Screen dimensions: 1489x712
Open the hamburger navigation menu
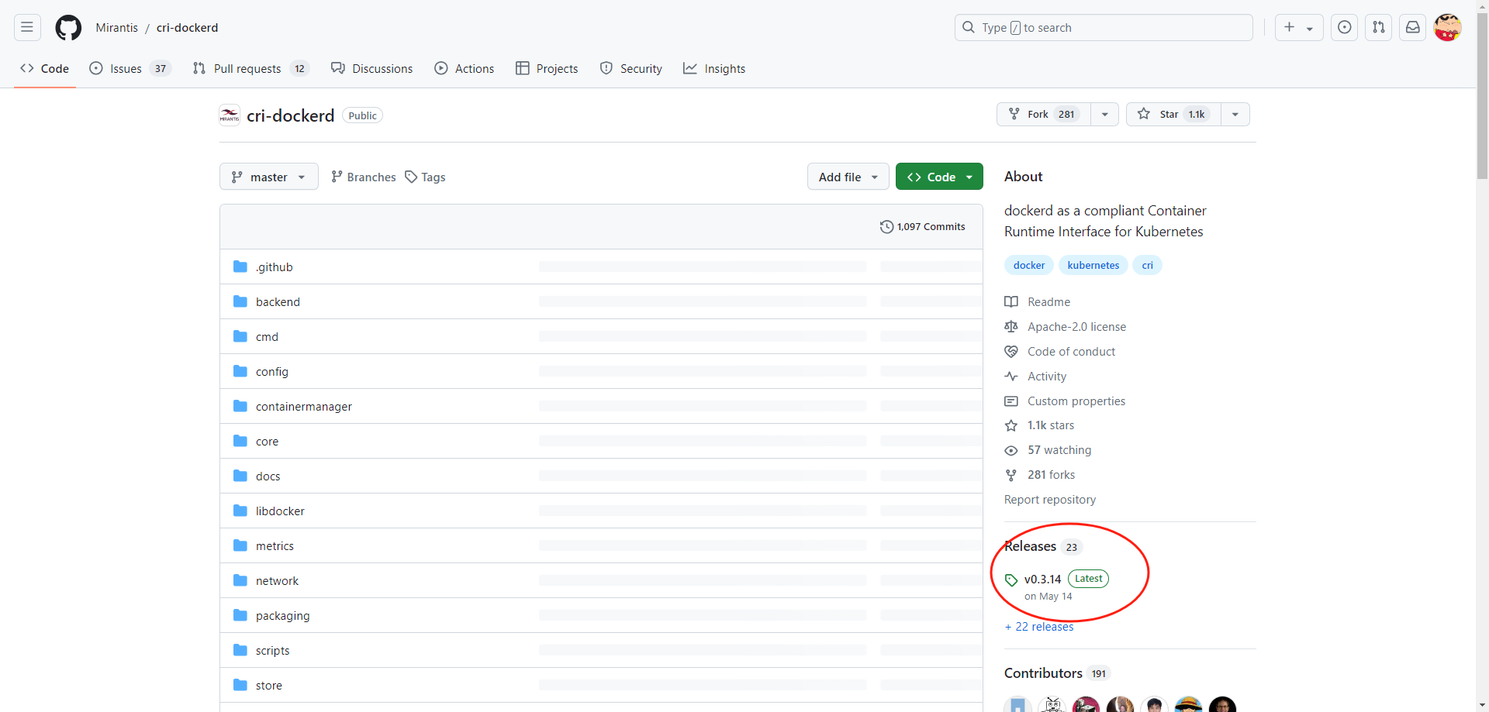coord(27,28)
